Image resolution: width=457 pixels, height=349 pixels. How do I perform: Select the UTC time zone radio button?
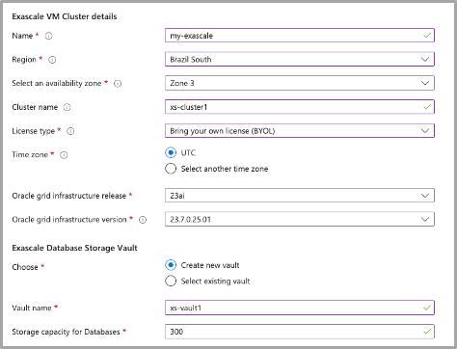coord(171,152)
